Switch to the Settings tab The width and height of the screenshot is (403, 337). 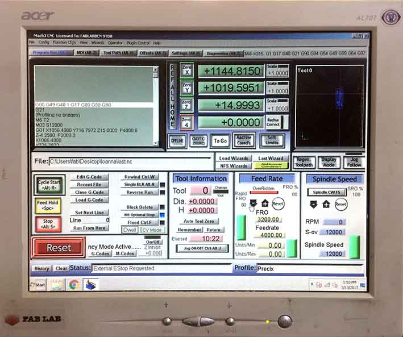(185, 53)
